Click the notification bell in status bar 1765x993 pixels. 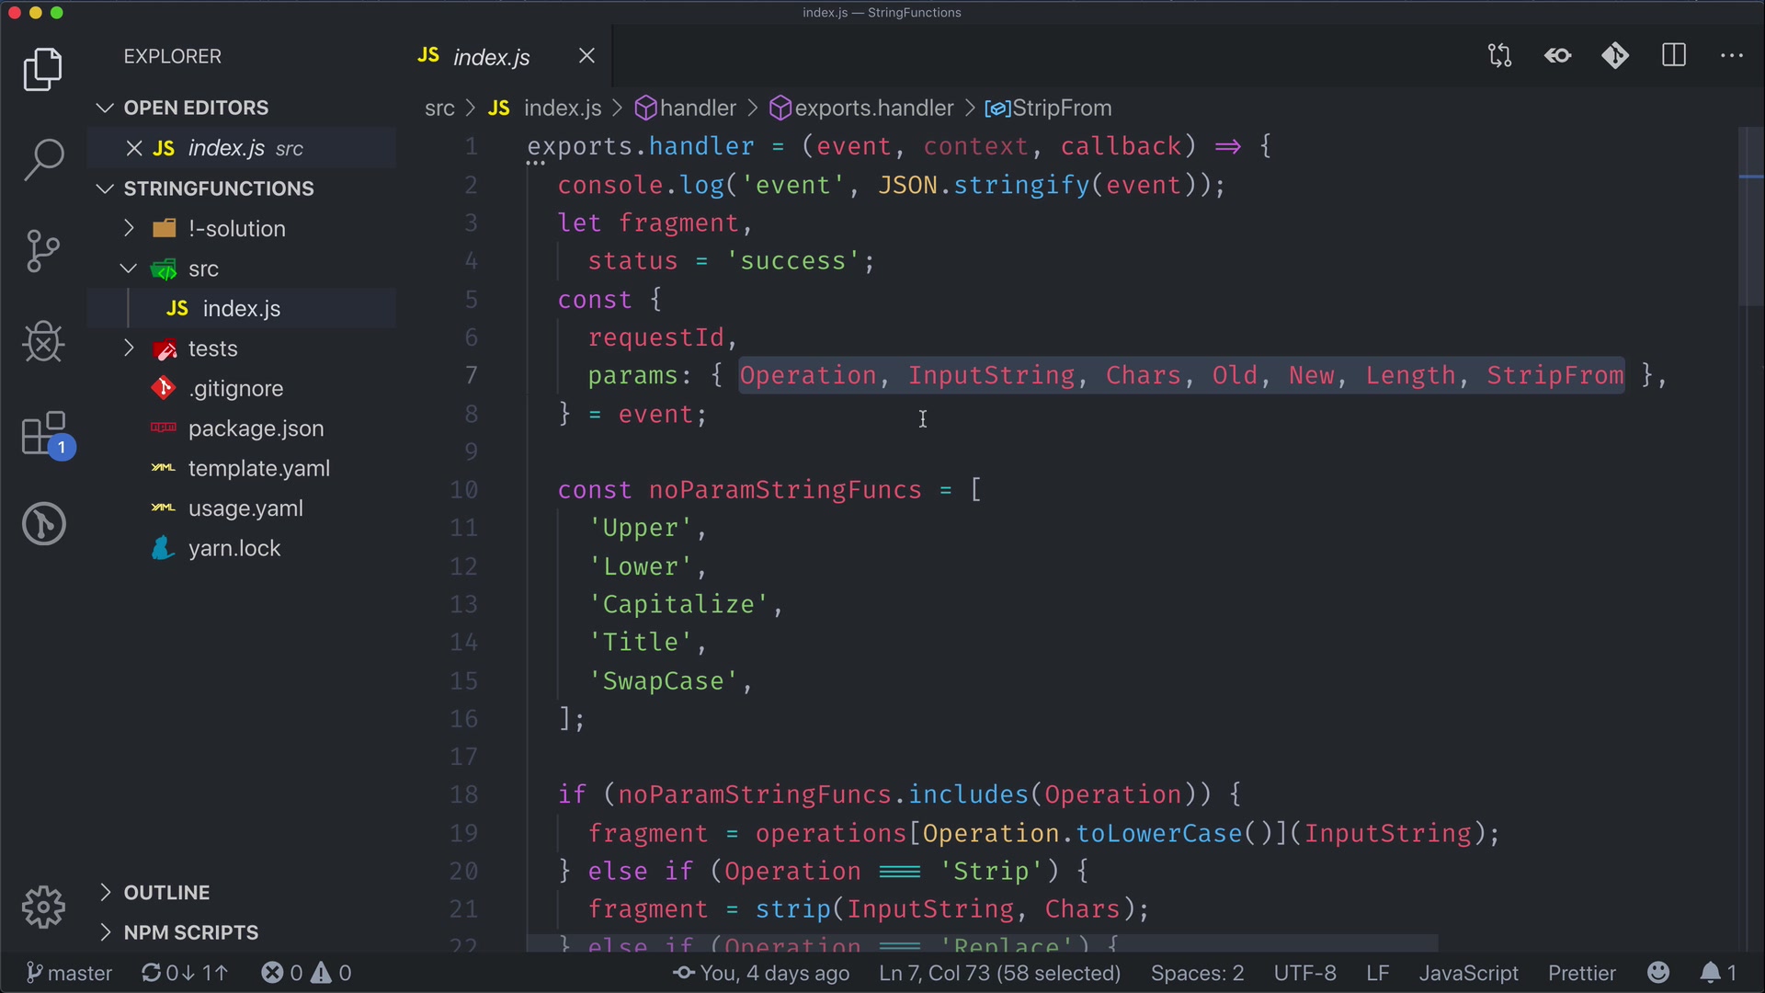pyautogui.click(x=1710, y=973)
